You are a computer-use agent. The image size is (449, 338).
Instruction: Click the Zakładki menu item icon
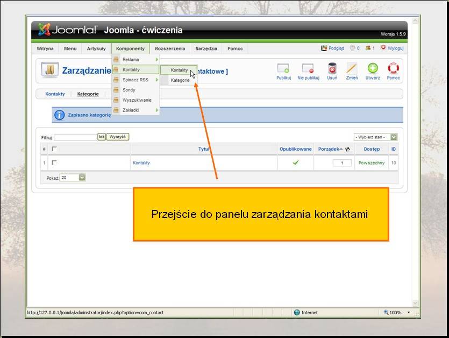[116, 110]
